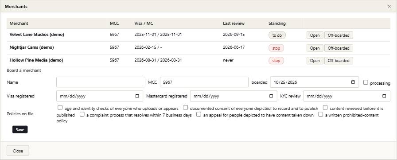The width and height of the screenshot is (397, 160).
Task: Enable the processing checkbox
Action: [x=366, y=82]
